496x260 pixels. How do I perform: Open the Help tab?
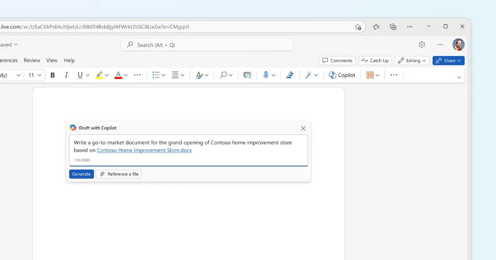(x=69, y=60)
